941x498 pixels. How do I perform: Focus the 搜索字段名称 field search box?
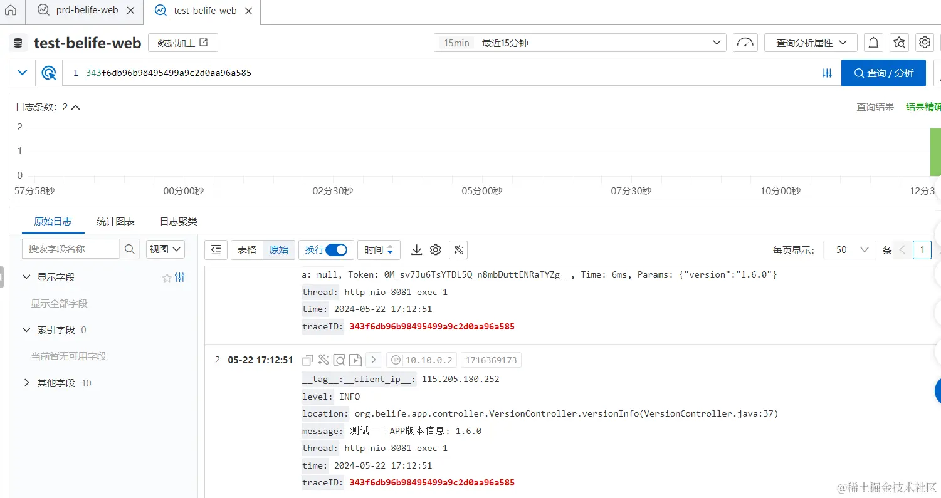pos(71,249)
